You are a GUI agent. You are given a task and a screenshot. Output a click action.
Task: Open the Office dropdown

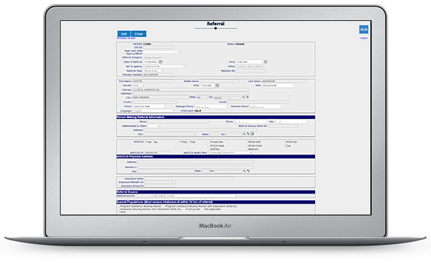250,67
